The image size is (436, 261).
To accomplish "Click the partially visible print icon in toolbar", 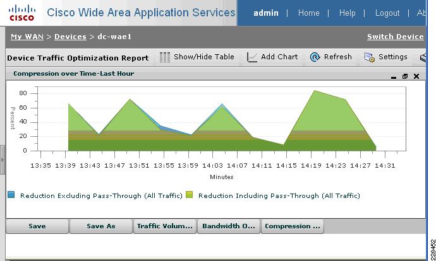I will 423,57.
